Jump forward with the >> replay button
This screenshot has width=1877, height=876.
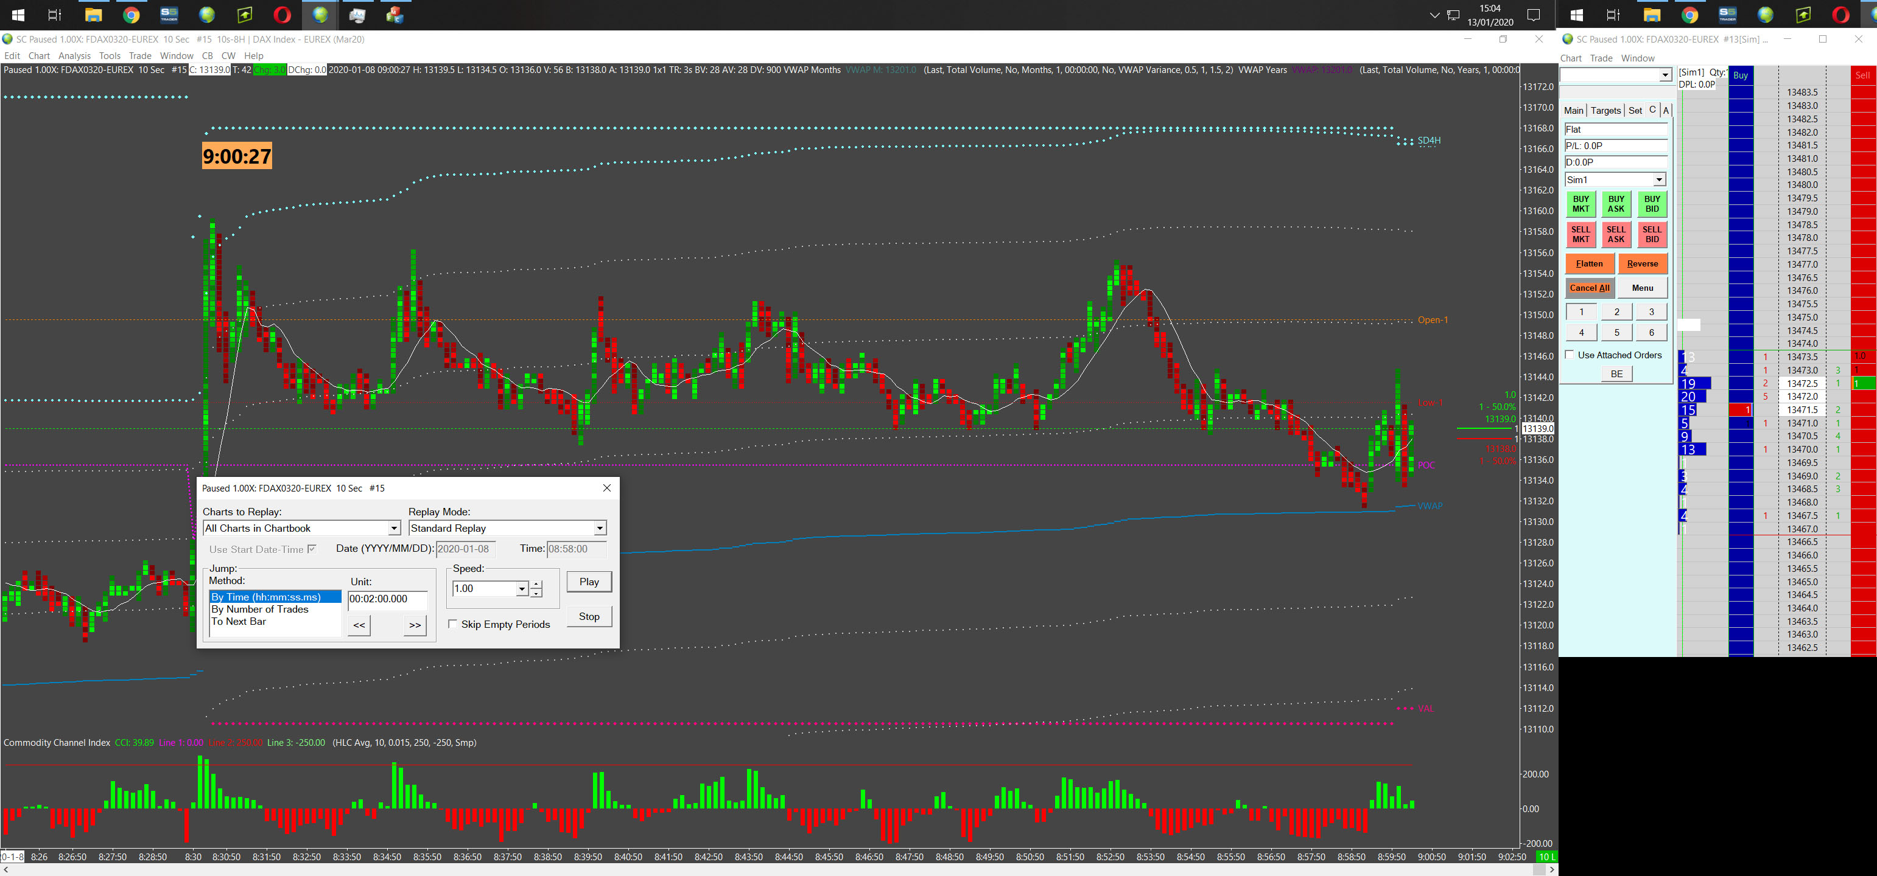(x=415, y=625)
